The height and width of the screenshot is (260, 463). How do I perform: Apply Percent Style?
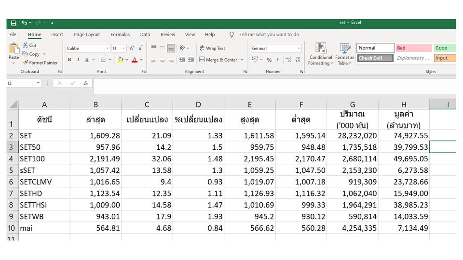tap(269, 60)
